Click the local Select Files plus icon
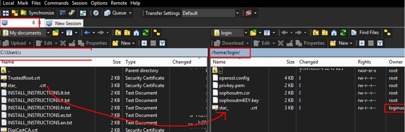This screenshot has height=132, width=405. click(144, 43)
